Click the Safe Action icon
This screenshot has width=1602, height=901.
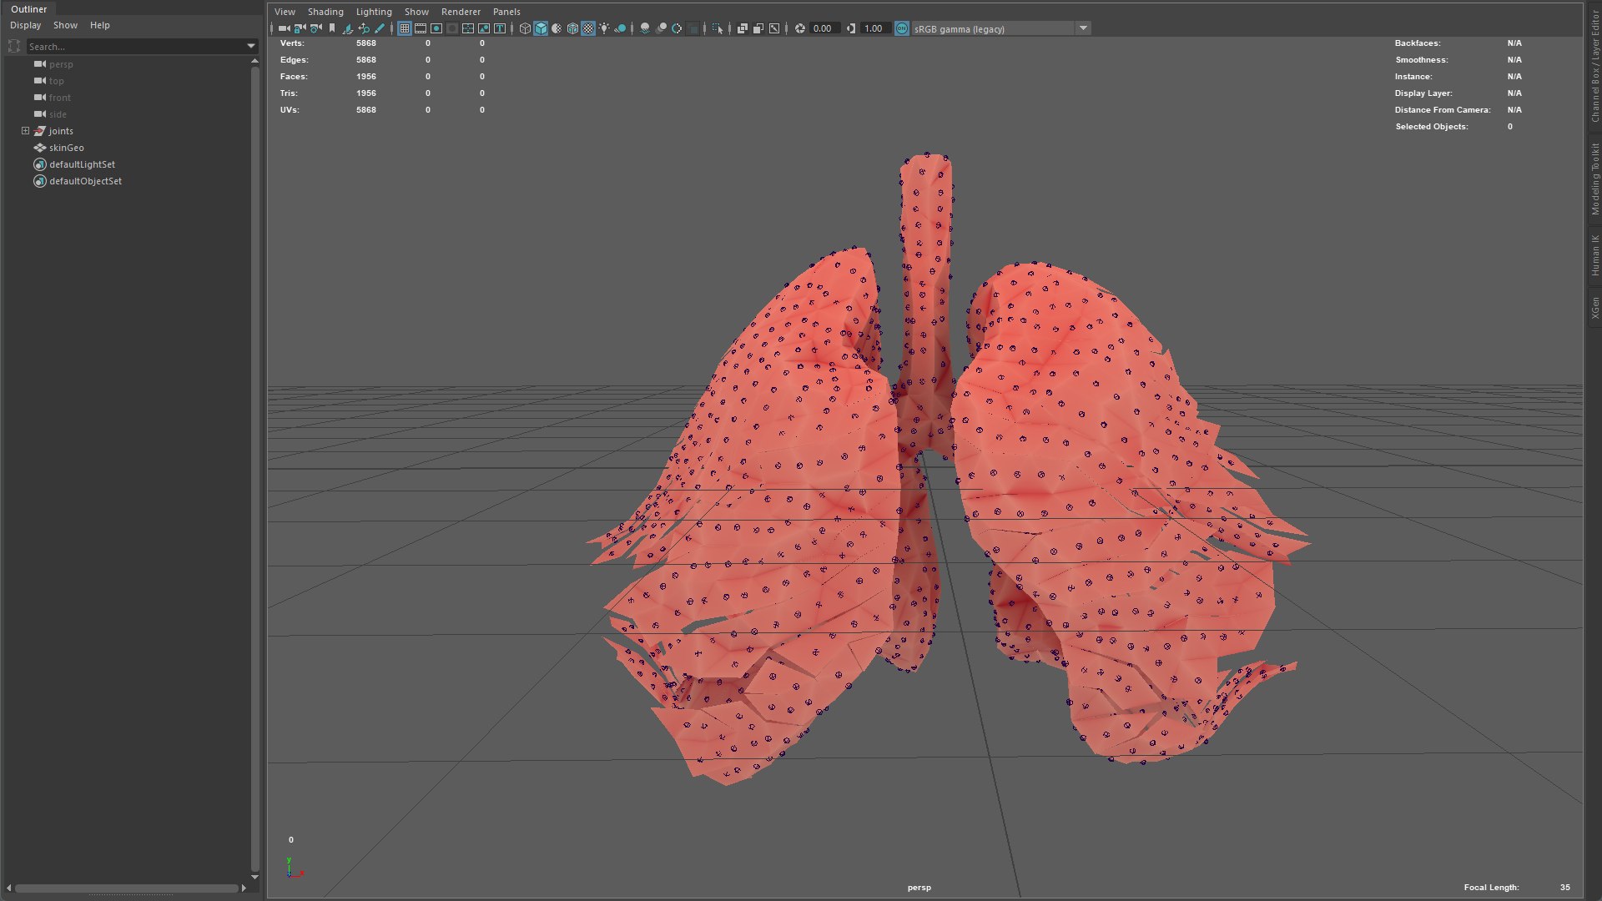[483, 28]
